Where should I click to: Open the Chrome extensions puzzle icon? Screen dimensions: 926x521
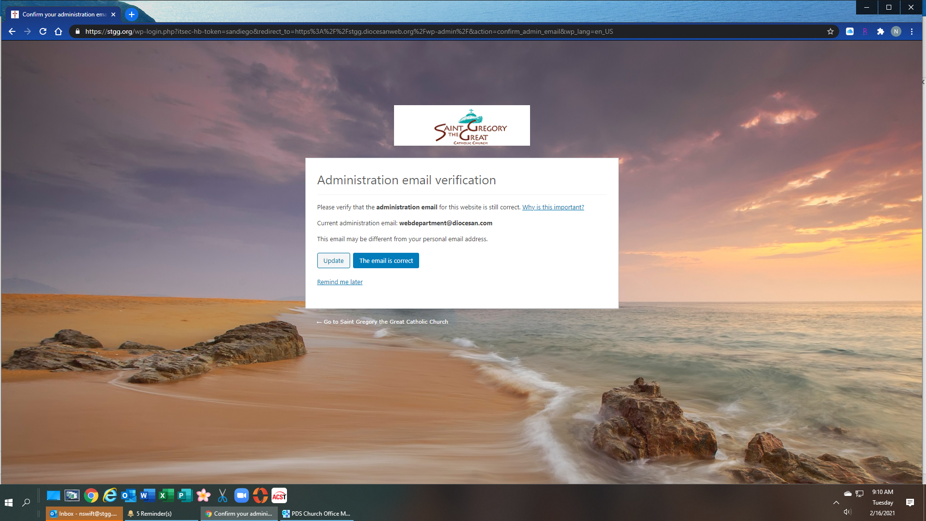(x=880, y=31)
